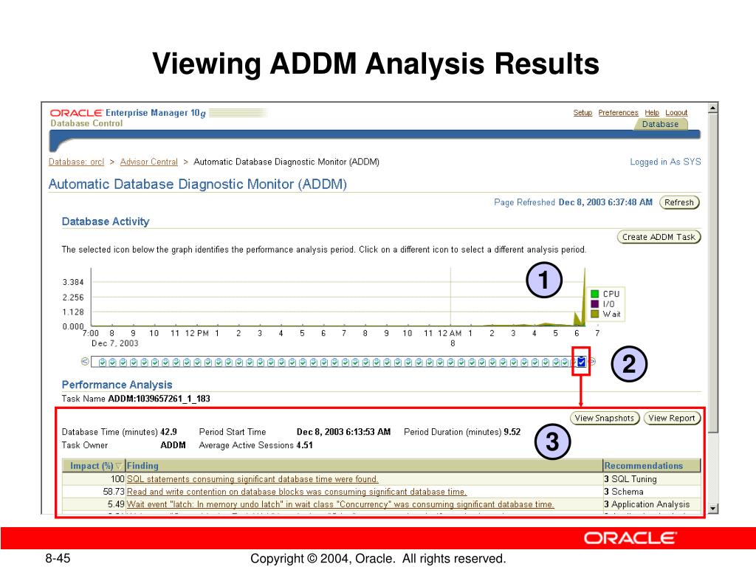Click the Period Start Time Dec 8, 2003 6:13:53 AM
This screenshot has width=756, height=567.
[343, 431]
